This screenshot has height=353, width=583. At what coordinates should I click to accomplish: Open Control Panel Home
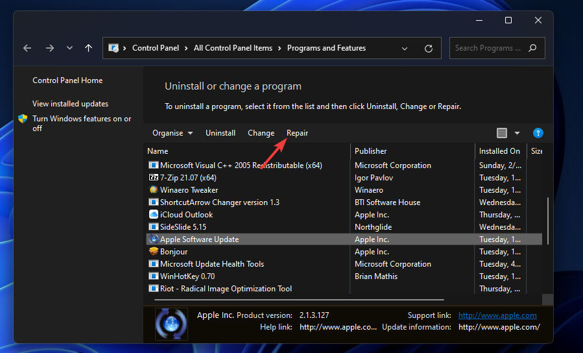point(67,80)
